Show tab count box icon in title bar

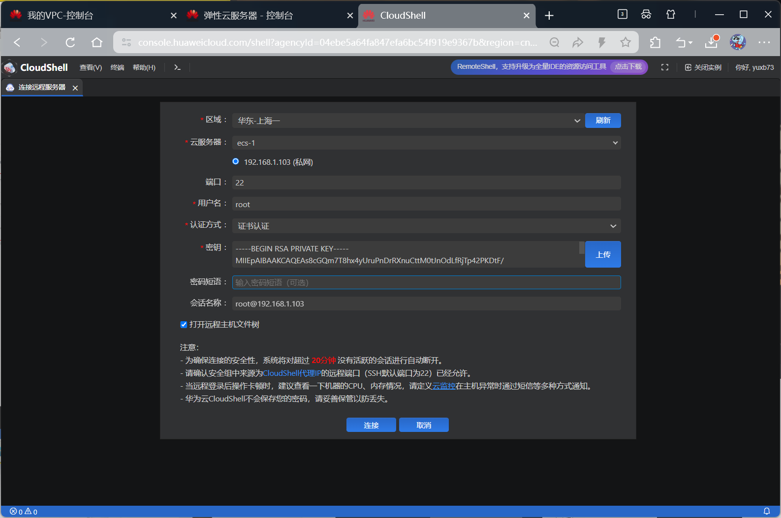point(623,14)
